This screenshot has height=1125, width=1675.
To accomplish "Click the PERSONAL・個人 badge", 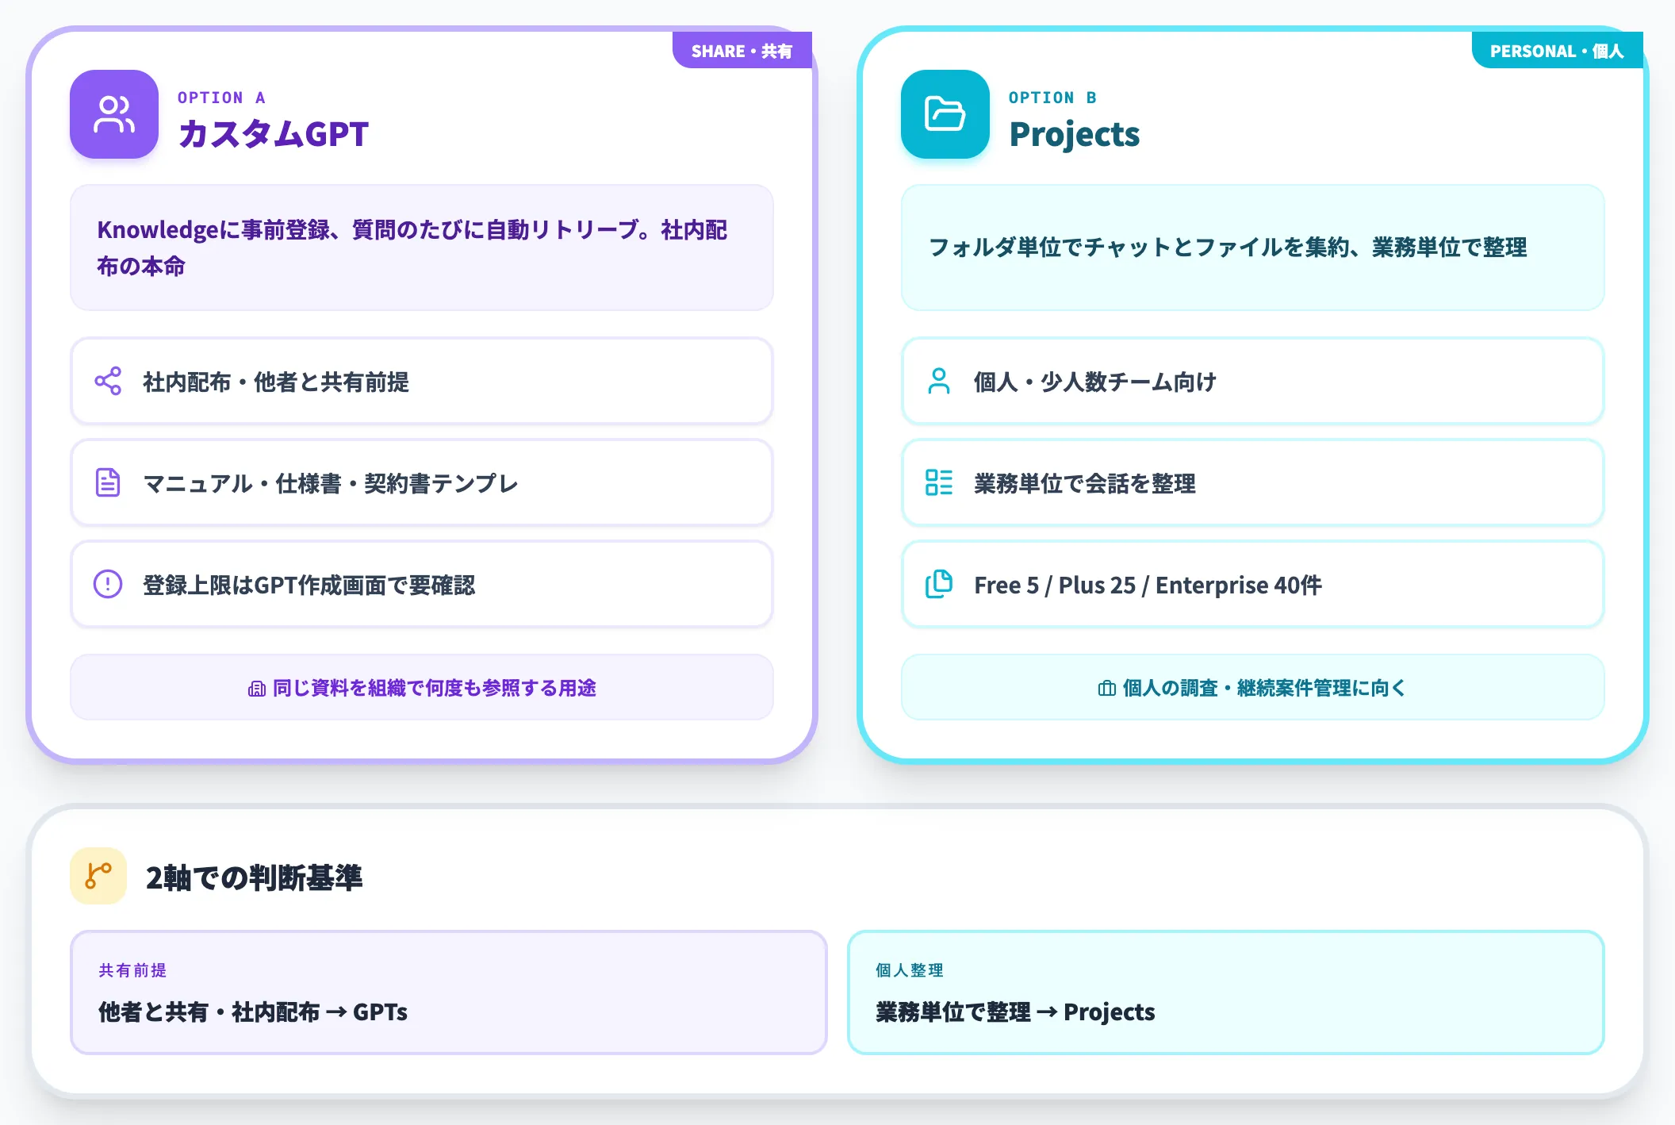I will tap(1557, 51).
